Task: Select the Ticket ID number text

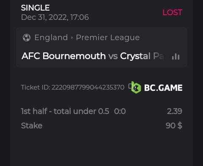Action: [88, 87]
